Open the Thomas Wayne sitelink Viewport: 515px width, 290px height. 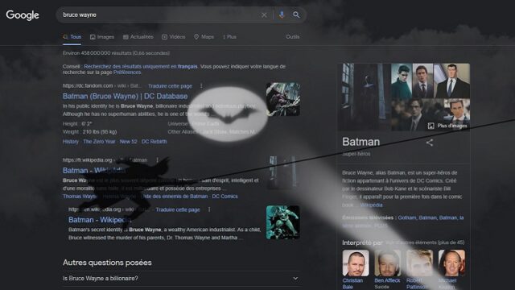(80, 197)
